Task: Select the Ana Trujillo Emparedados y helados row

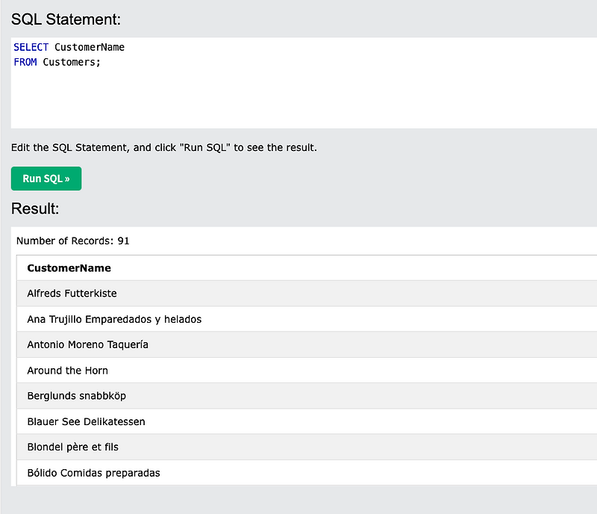Action: pos(114,319)
